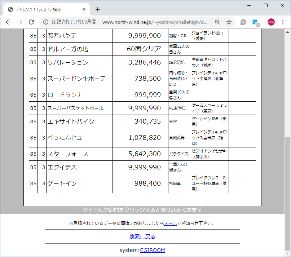This screenshot has width=291, height=257.
Task: Click the browser back arrow
Action: [8, 22]
